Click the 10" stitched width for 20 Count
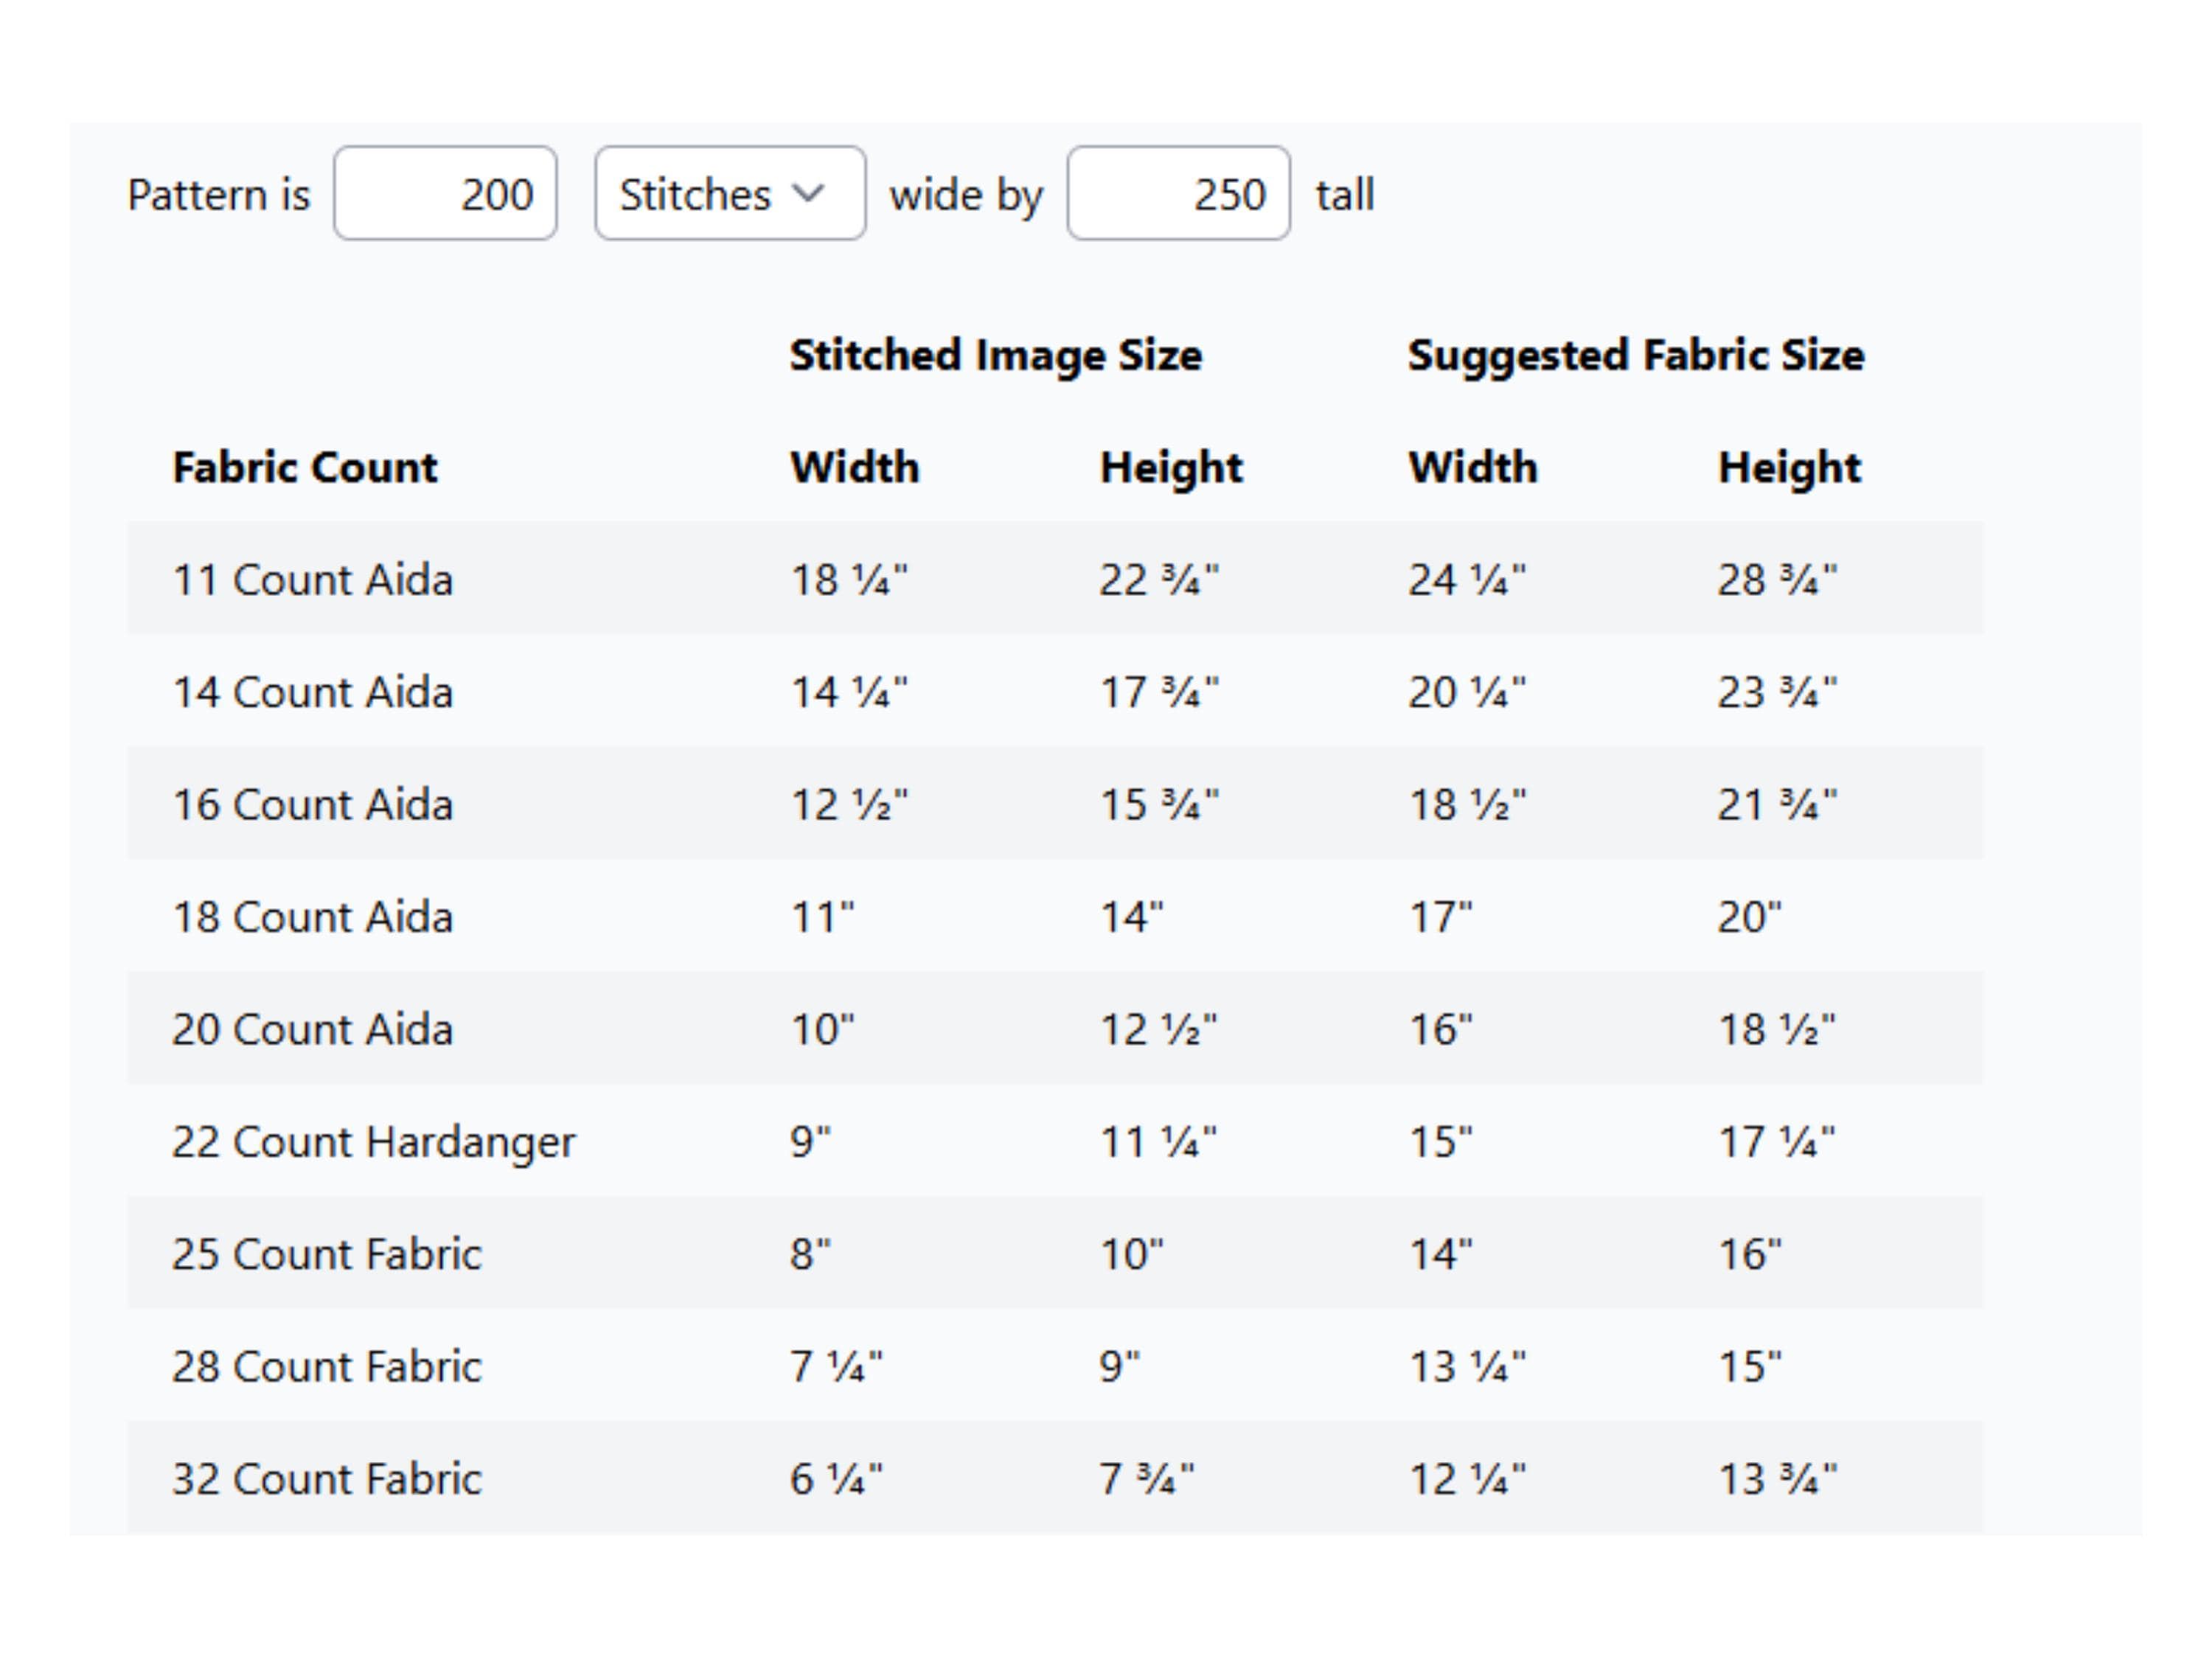Viewport: 2212px width, 1659px height. point(822,1029)
